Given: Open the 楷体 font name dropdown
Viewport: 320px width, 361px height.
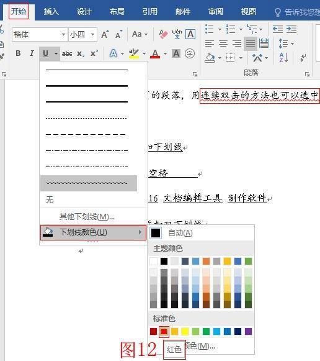Looking at the screenshot, I should click(x=63, y=35).
